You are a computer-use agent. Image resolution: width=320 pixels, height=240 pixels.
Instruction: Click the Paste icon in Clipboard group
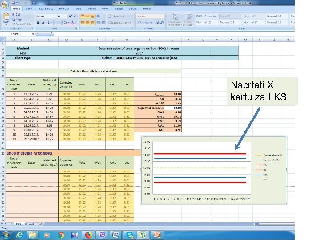click(6, 17)
